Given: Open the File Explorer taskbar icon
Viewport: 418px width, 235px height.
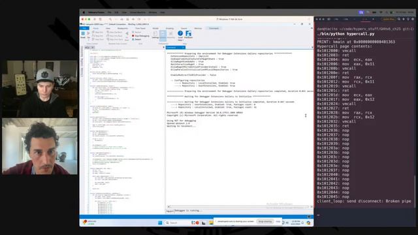Looking at the screenshot, I should coord(211,223).
